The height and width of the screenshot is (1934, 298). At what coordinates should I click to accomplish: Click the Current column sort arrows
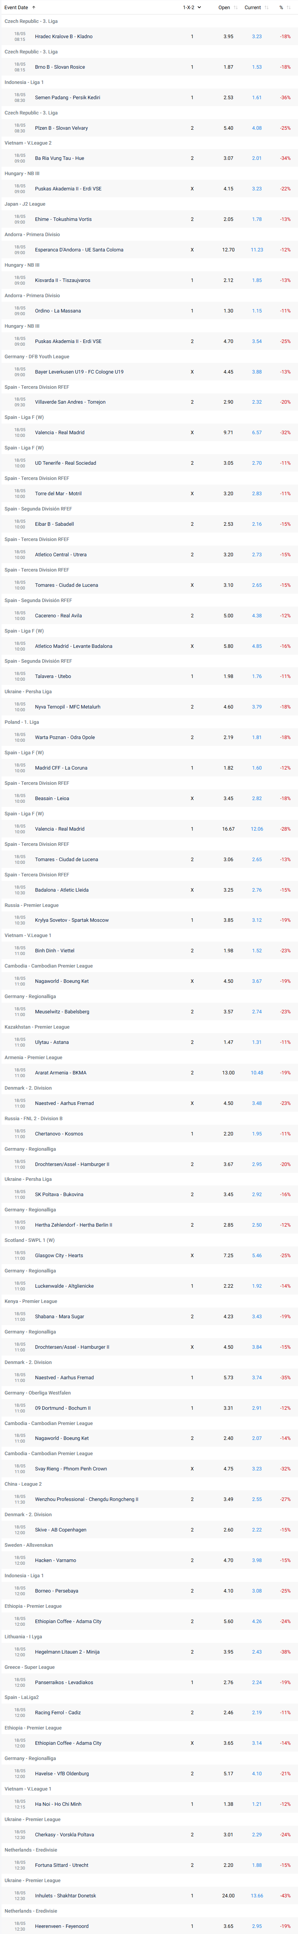click(266, 8)
